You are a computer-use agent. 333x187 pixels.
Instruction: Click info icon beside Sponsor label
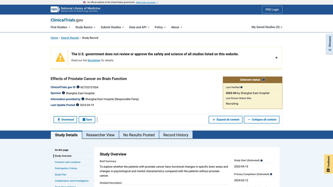(x=63, y=93)
